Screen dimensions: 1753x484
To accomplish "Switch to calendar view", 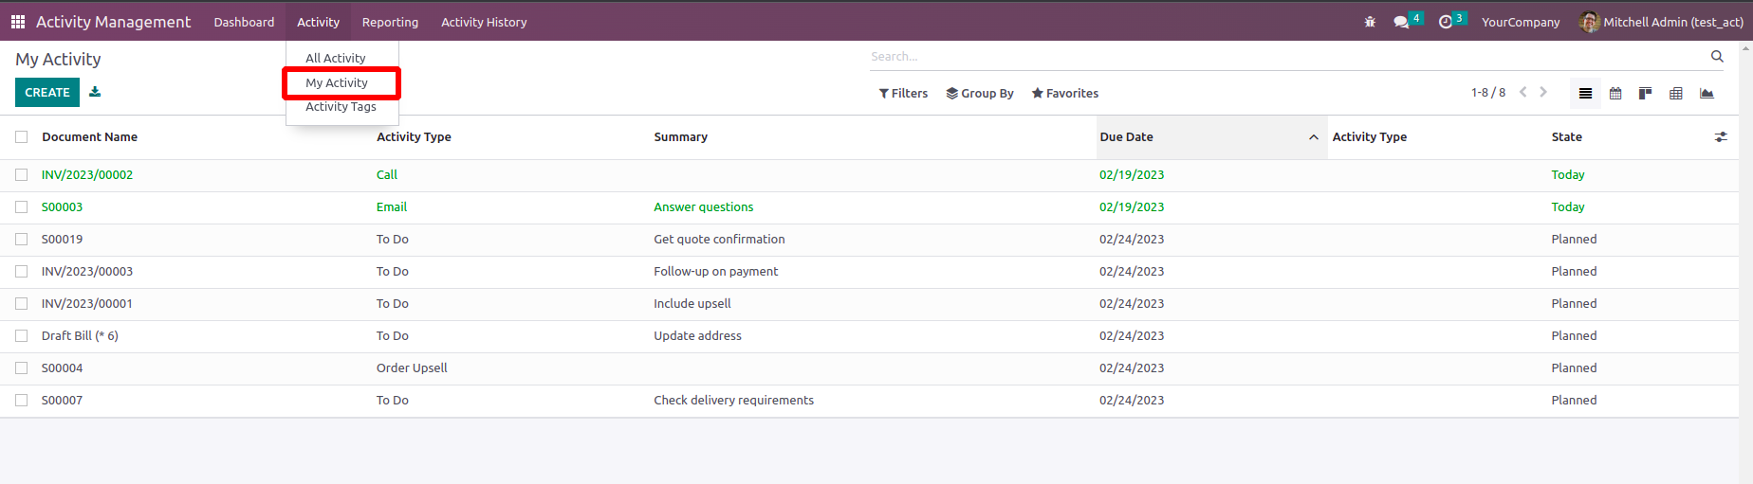I will (x=1615, y=93).
